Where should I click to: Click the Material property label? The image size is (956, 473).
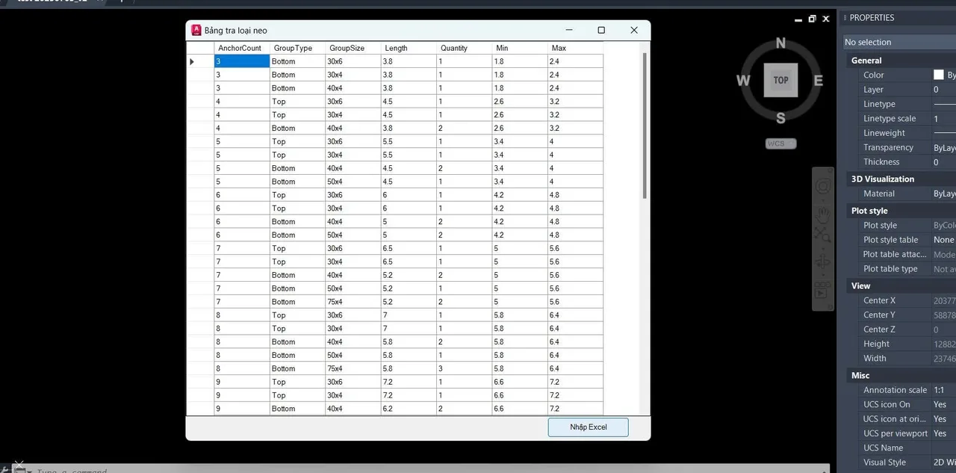click(x=879, y=194)
